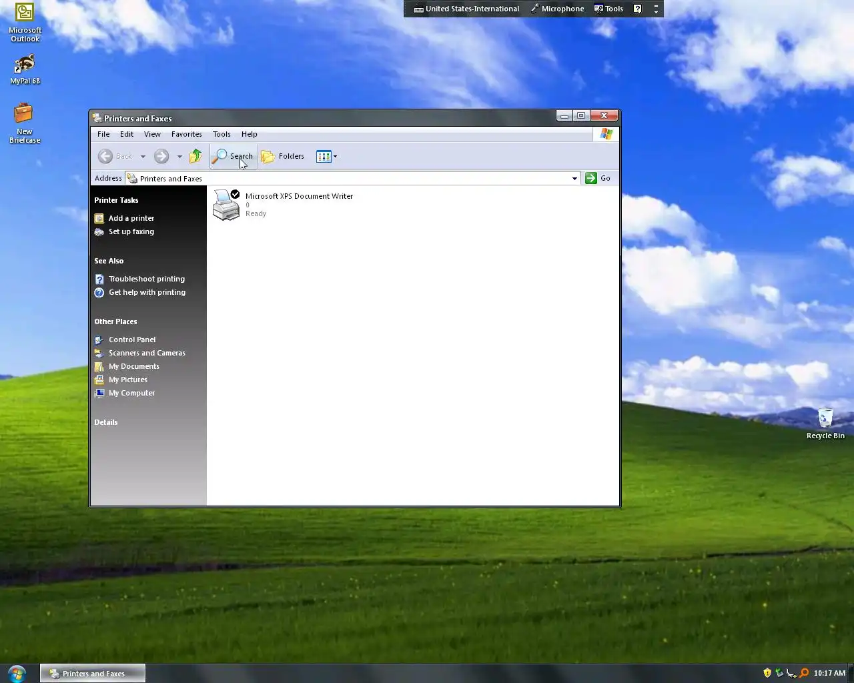Click the Windows flag logo in menu bar
Viewport: 854px width, 683px height.
pyautogui.click(x=606, y=134)
